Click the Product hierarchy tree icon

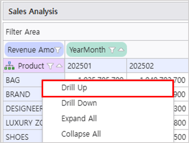[10, 66]
